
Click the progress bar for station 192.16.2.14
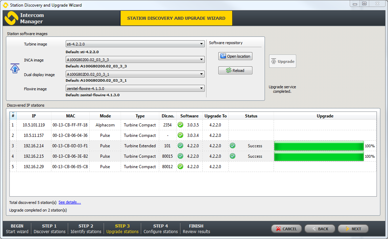coord(319,146)
